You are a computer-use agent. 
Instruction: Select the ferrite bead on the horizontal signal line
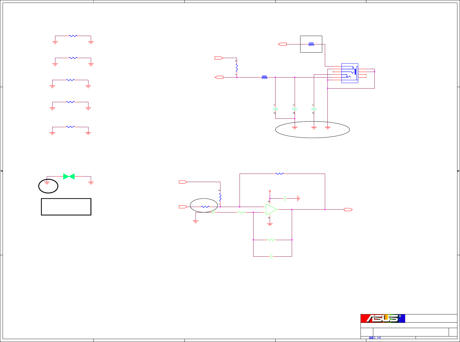pyautogui.click(x=265, y=77)
